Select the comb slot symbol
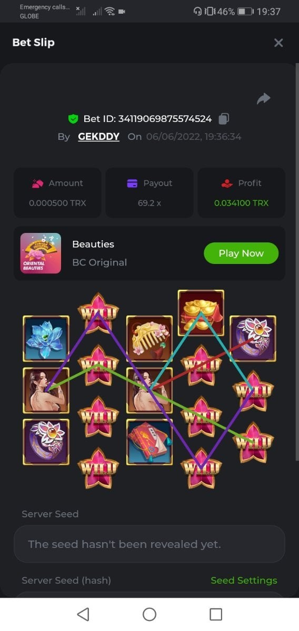This screenshot has height=631, width=299. pyautogui.click(x=149, y=339)
